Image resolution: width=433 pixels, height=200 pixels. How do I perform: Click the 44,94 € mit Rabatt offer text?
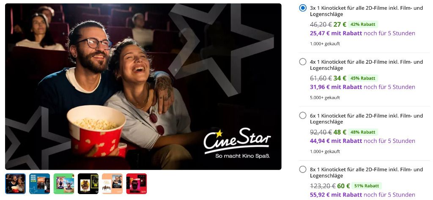click(336, 141)
